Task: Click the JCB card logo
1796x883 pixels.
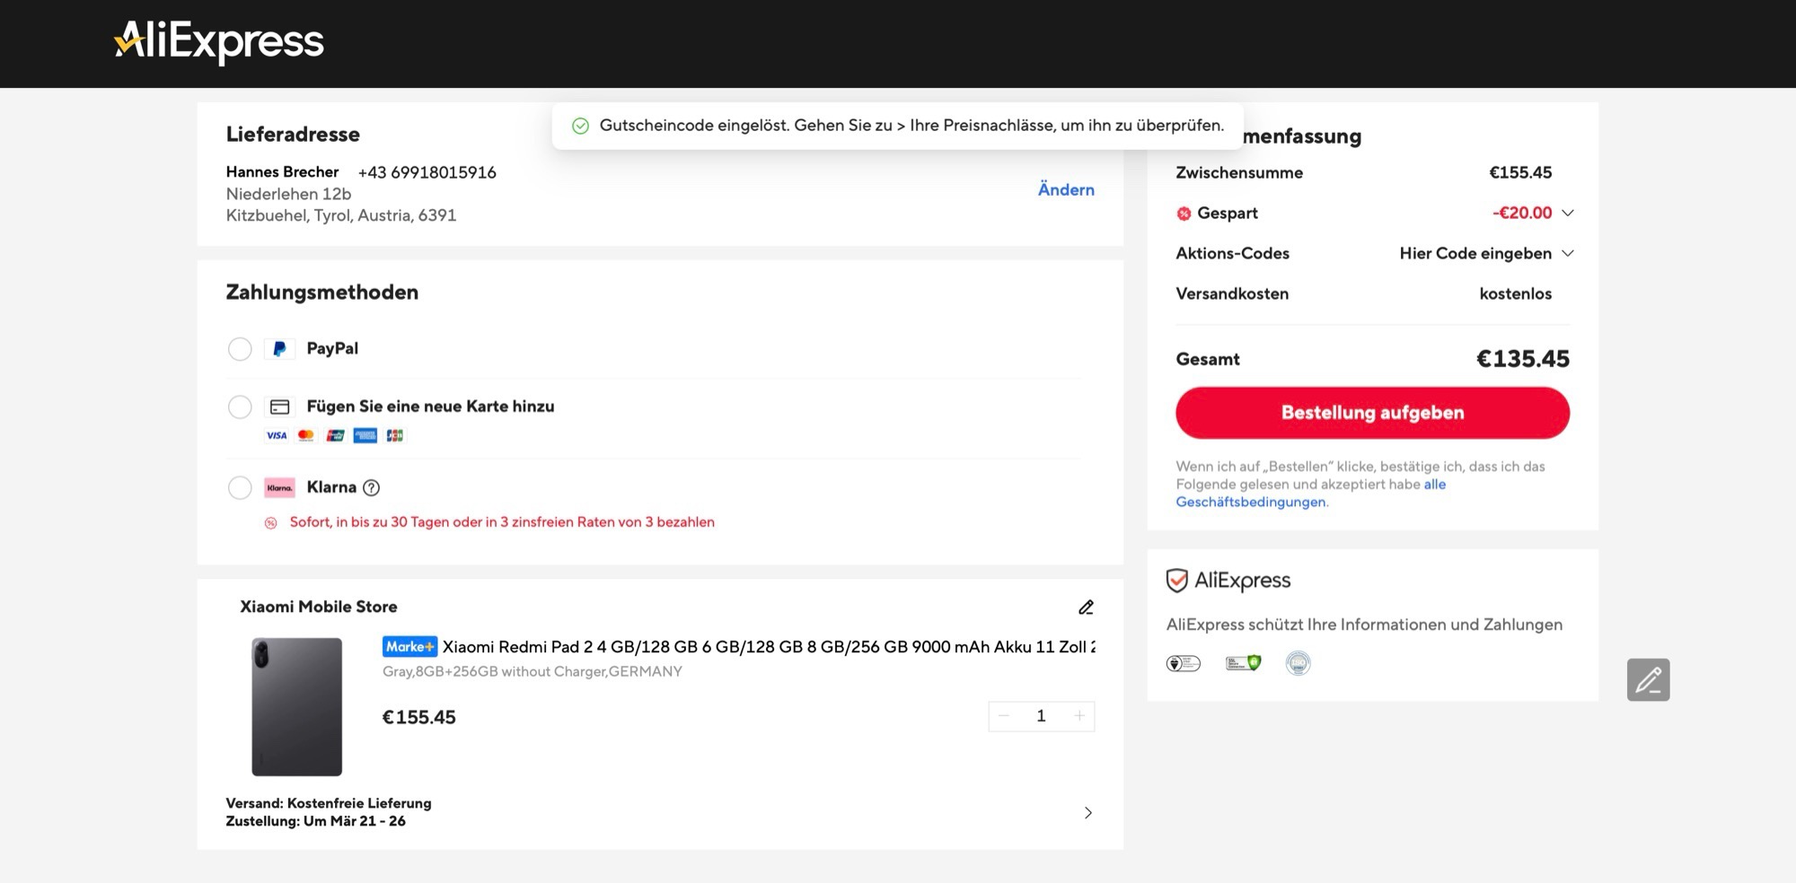Action: (395, 436)
